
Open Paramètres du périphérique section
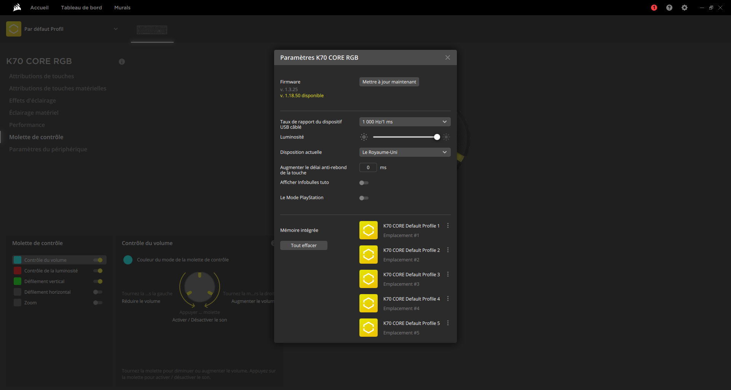click(x=48, y=149)
